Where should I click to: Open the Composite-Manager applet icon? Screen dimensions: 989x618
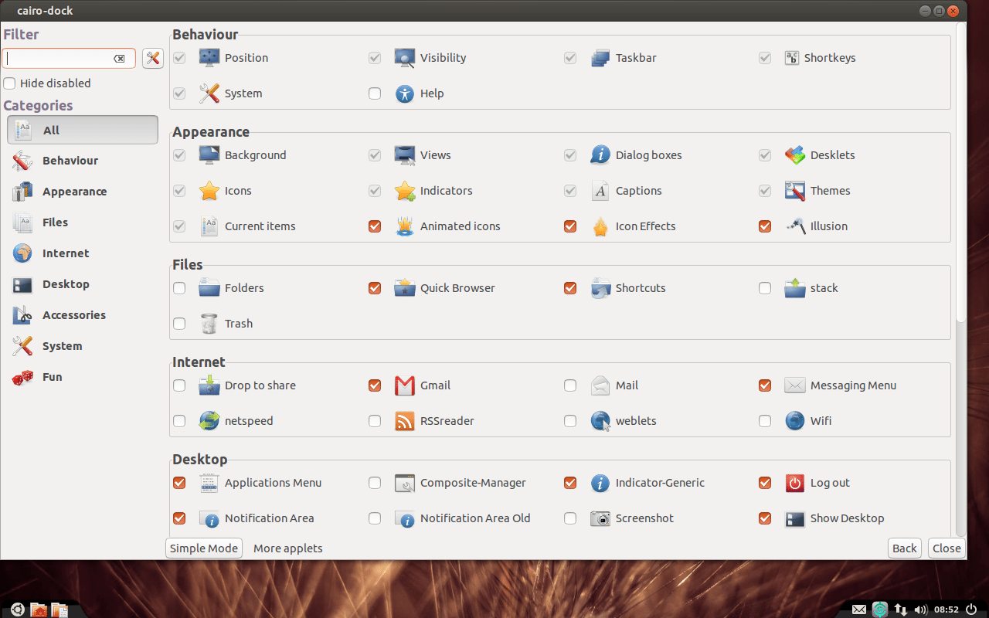tap(405, 483)
